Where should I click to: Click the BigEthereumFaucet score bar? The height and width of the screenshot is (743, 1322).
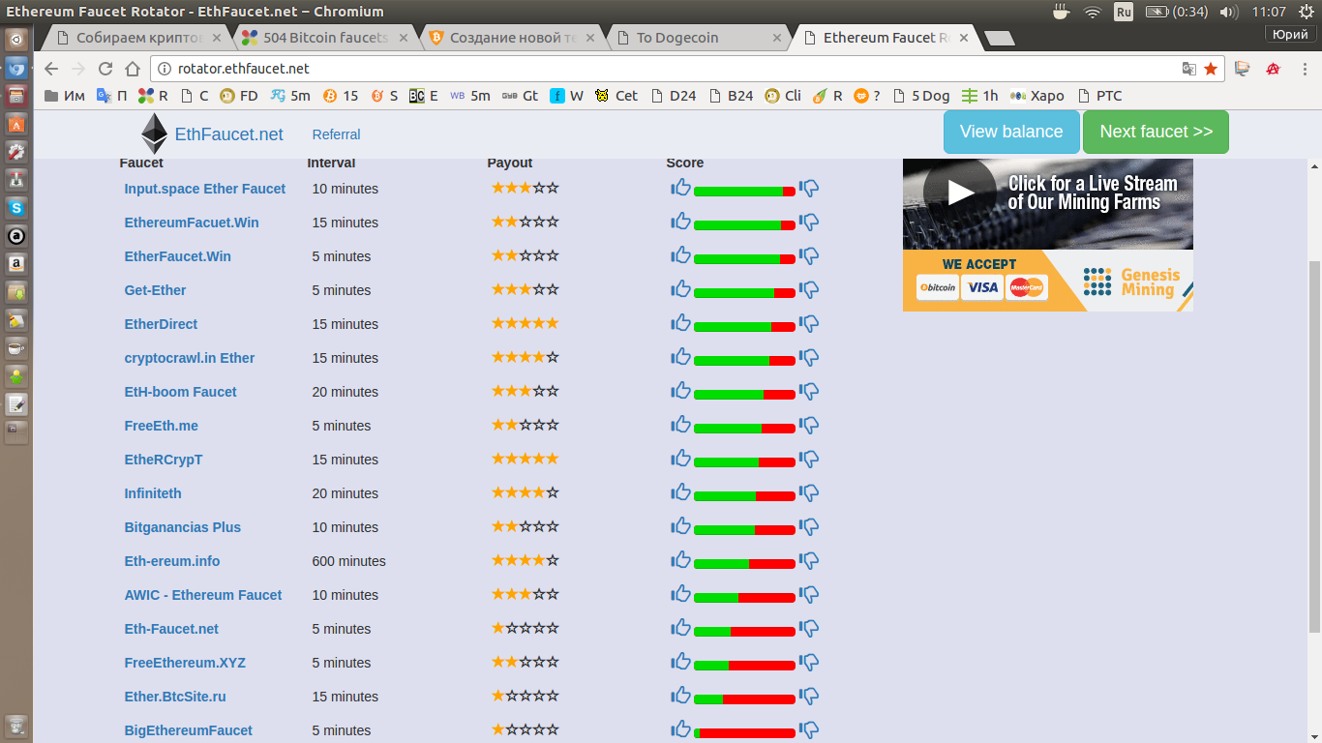pos(744,733)
